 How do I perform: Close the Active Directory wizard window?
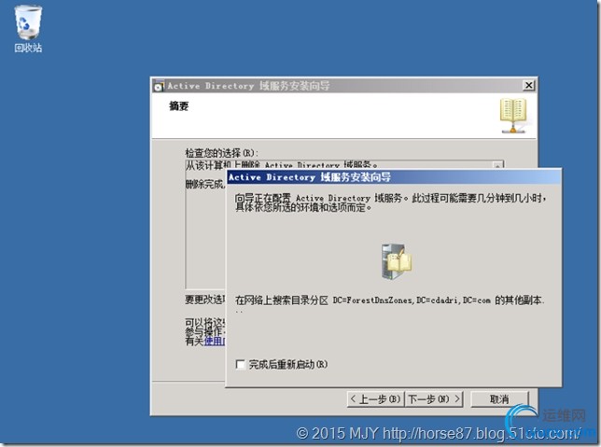tap(528, 85)
